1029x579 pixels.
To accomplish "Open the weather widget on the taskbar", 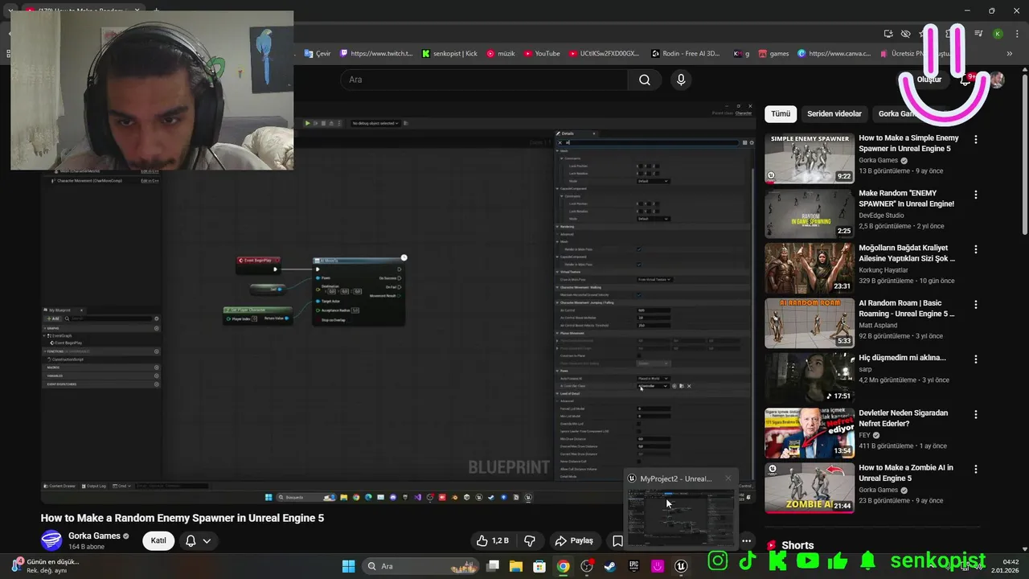I will coord(44,566).
